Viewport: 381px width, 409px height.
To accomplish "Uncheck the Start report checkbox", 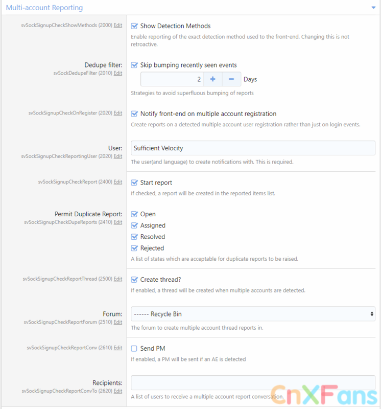I will click(134, 183).
